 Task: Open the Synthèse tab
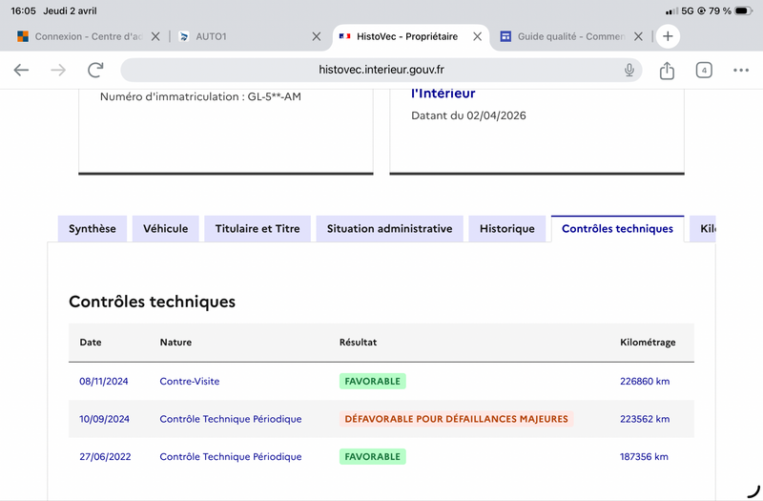(93, 229)
